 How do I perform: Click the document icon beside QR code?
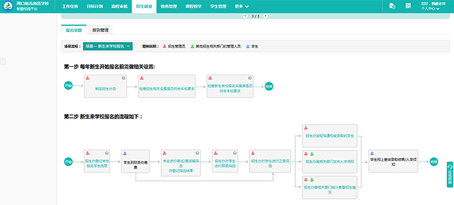pyautogui.click(x=393, y=6)
